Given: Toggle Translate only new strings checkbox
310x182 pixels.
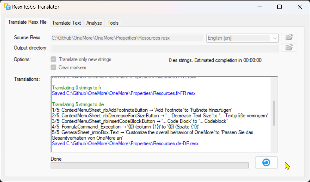Looking at the screenshot, I should [53, 59].
